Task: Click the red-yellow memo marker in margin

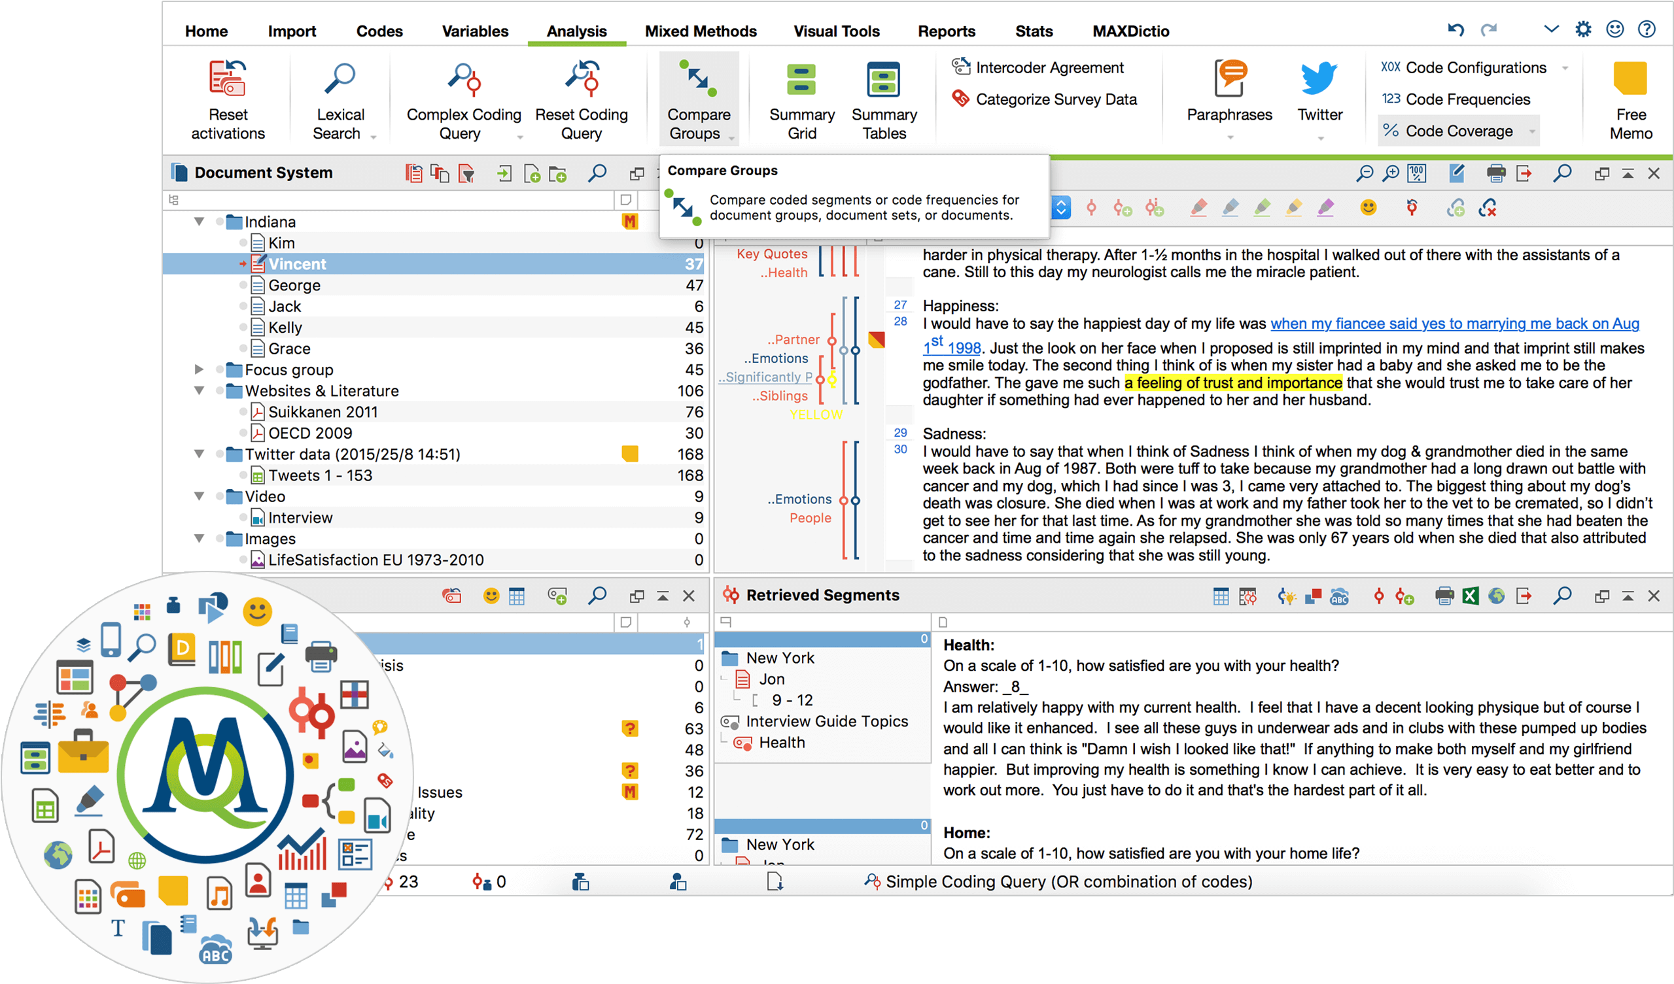Action: (876, 339)
